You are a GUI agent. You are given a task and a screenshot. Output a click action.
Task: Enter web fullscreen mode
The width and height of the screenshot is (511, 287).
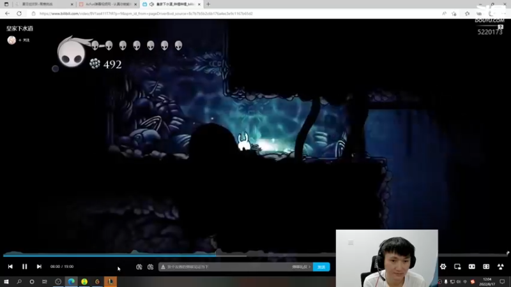486,267
